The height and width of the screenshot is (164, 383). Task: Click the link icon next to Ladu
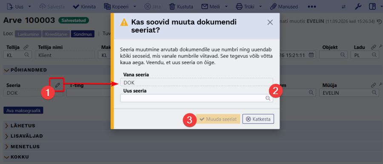[374, 47]
